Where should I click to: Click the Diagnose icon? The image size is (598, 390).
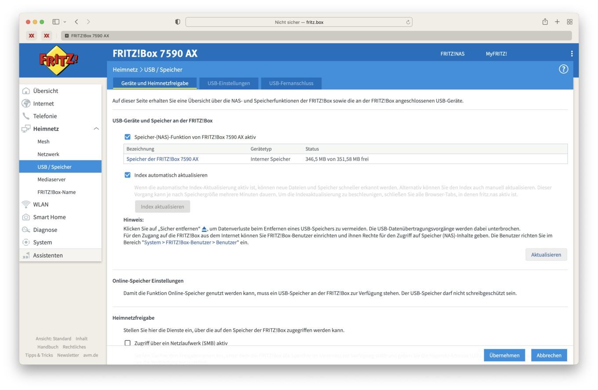click(26, 230)
